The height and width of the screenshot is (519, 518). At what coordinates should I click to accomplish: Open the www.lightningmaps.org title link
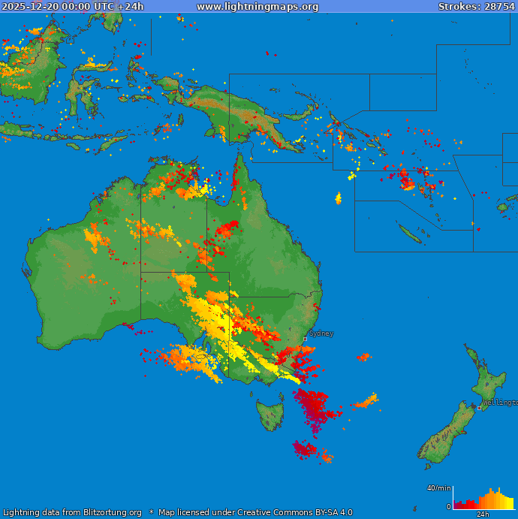[257, 7]
